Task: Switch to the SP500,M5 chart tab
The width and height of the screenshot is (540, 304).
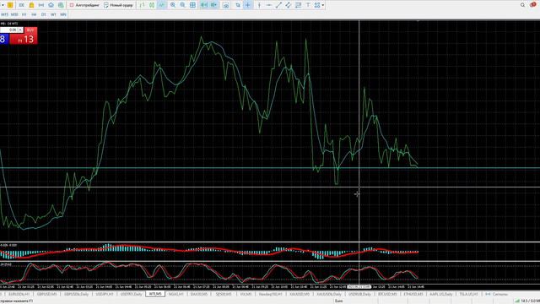Action: coord(223,294)
